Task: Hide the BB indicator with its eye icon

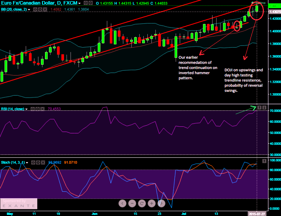Action: click(x=35, y=10)
